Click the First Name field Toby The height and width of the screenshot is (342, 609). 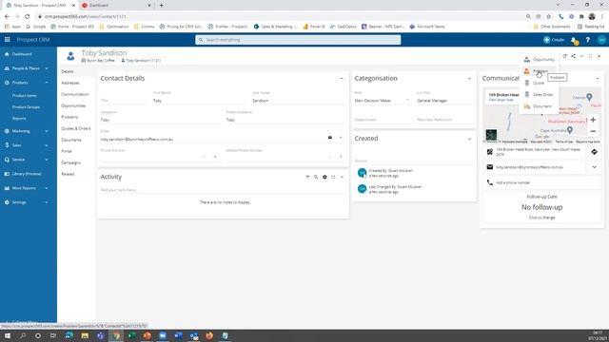199,101
